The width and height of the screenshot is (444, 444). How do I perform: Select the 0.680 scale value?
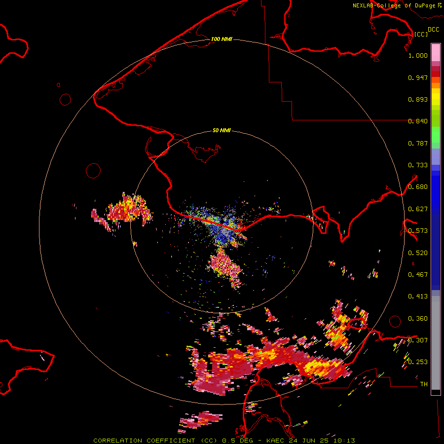click(418, 187)
